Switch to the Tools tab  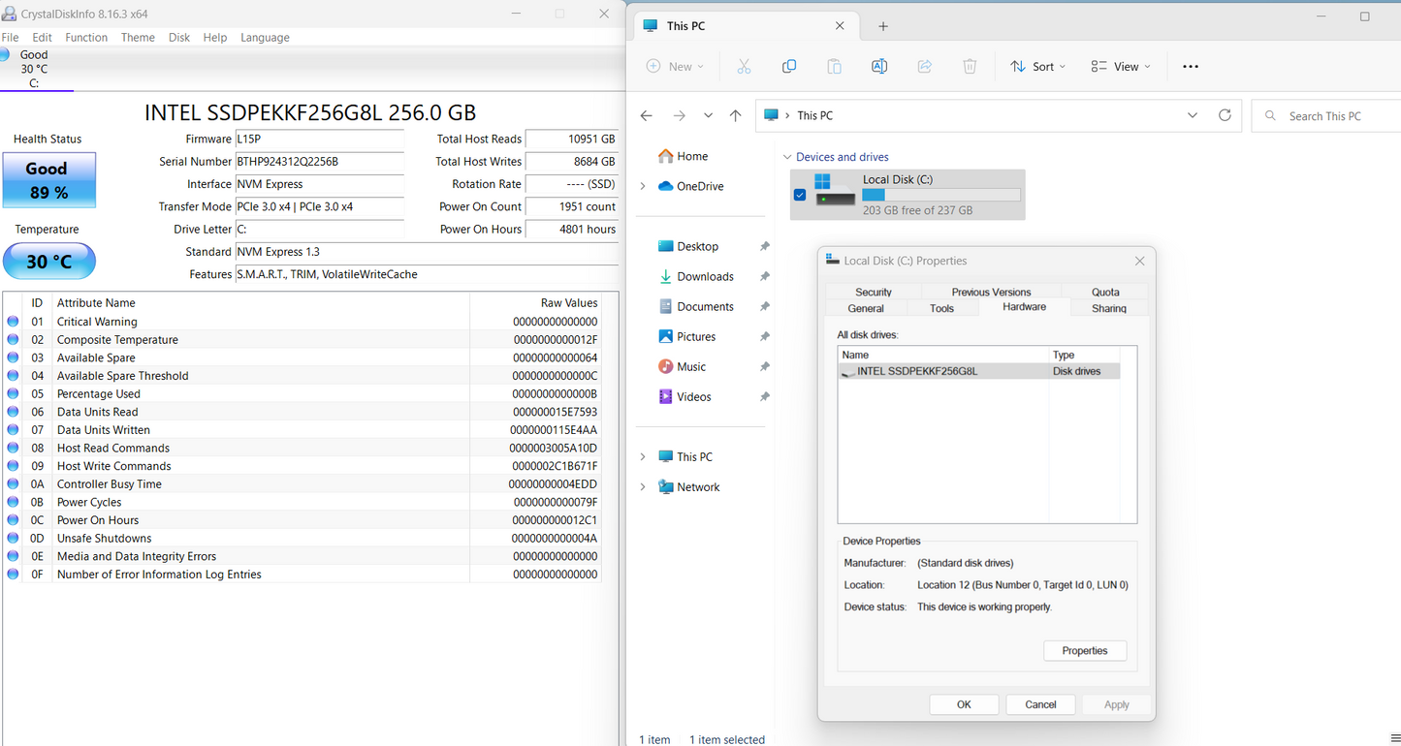pos(941,308)
